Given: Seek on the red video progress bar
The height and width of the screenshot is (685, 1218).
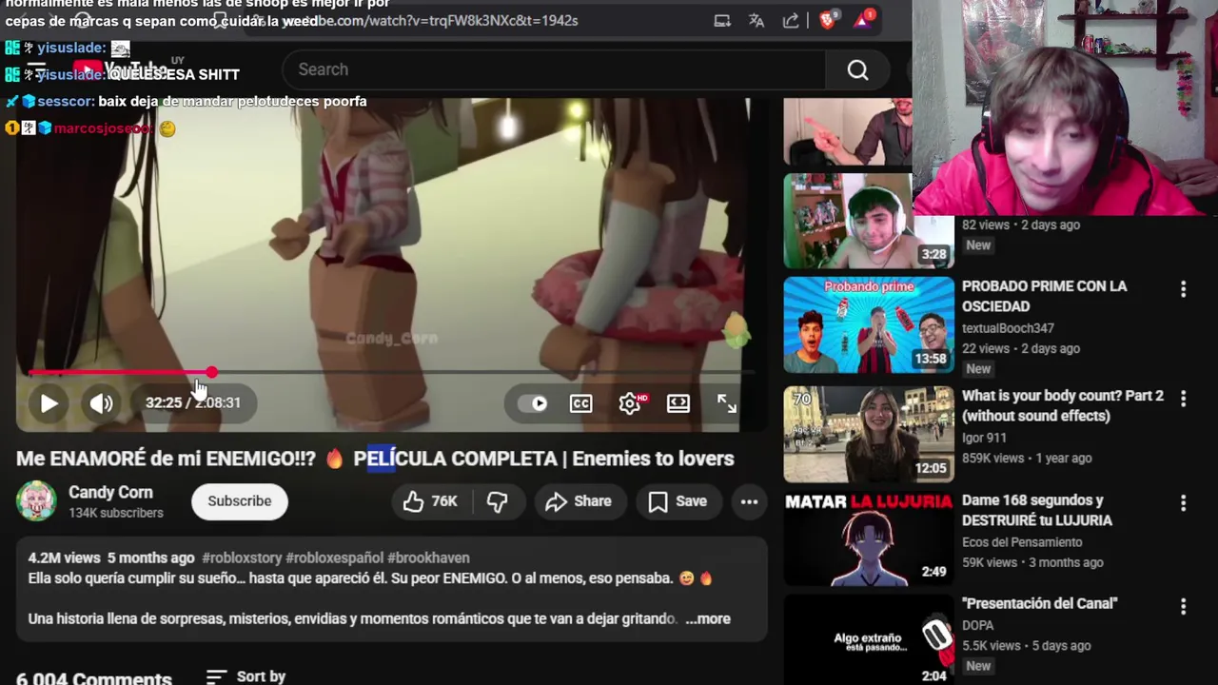Looking at the screenshot, I should click(390, 373).
